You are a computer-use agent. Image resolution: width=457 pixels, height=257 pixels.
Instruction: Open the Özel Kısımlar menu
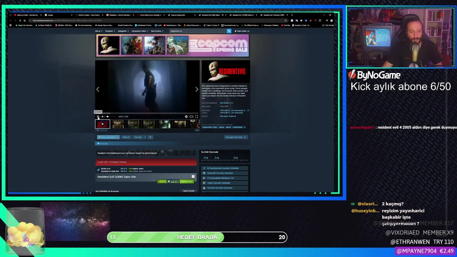157,31
